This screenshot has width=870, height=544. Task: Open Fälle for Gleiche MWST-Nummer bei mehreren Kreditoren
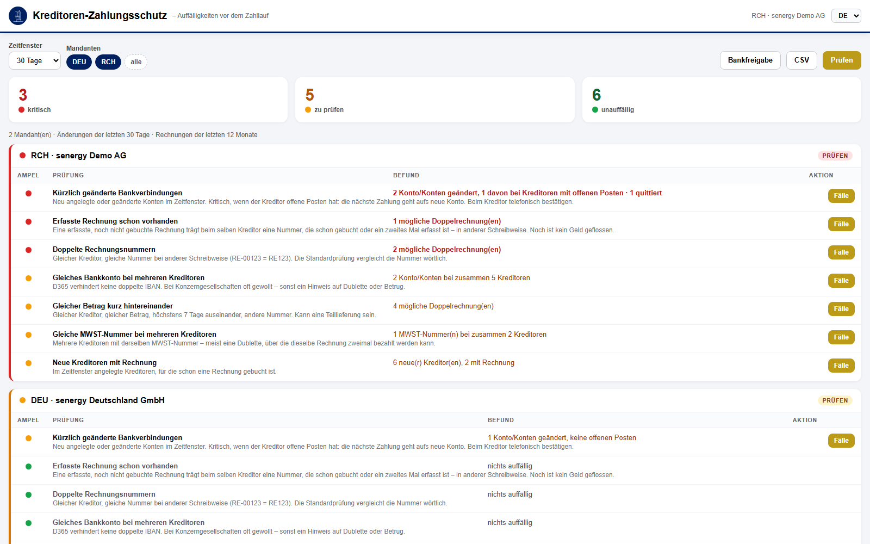[841, 337]
